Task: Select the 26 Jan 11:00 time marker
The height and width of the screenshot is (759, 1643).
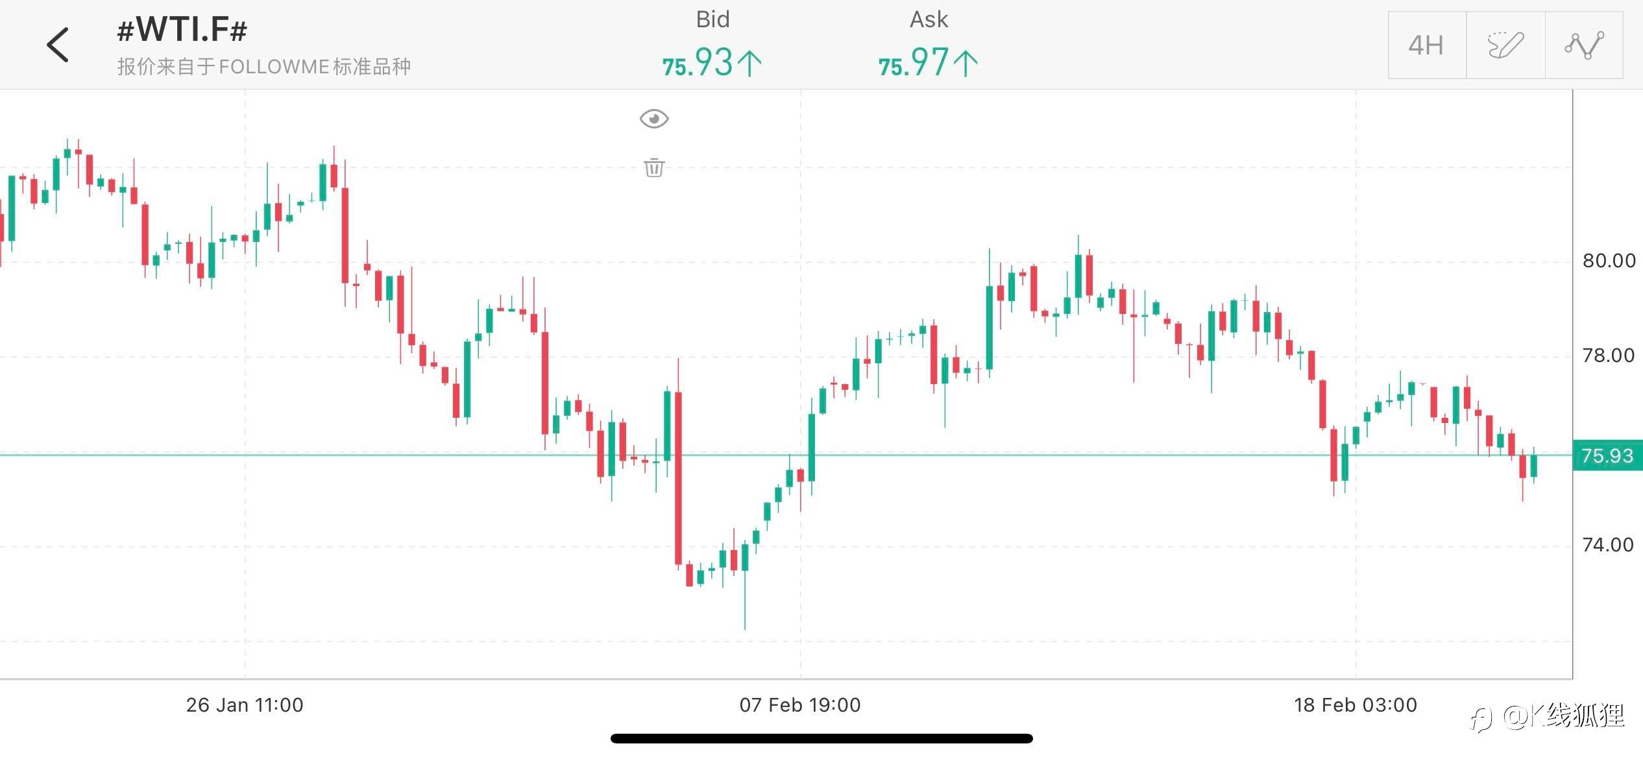Action: pyautogui.click(x=245, y=705)
